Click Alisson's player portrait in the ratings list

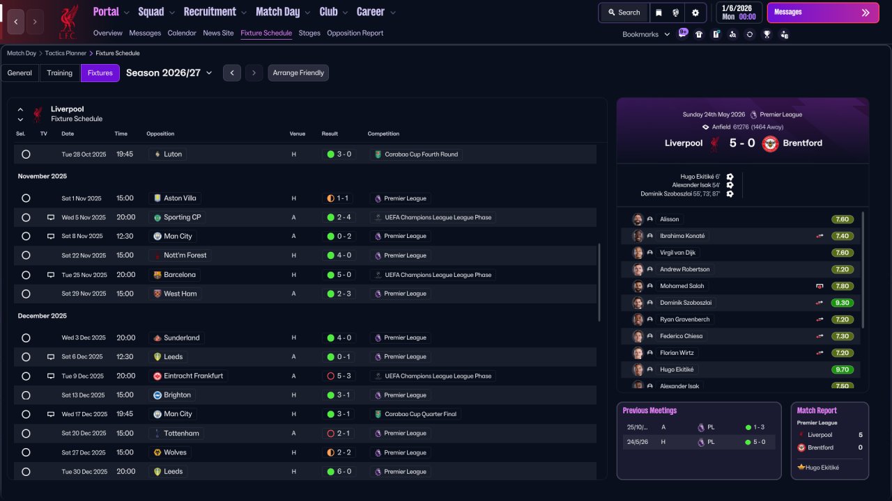(638, 219)
